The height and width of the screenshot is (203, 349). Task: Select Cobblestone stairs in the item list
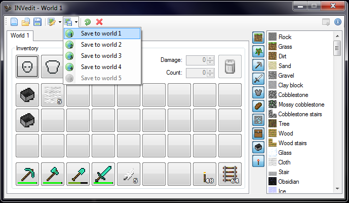[300, 114]
